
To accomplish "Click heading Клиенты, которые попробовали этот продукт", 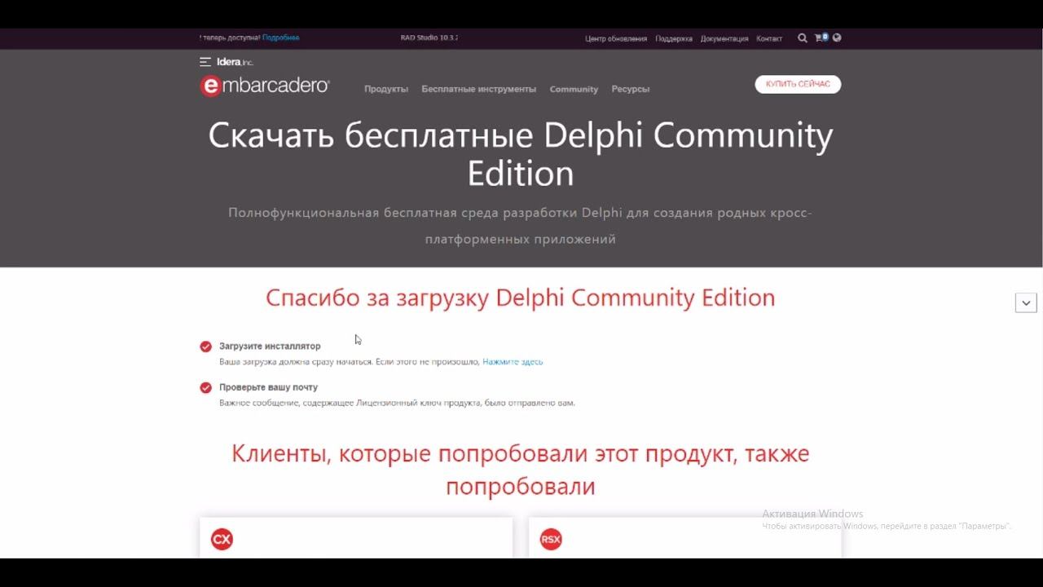I will [521, 470].
